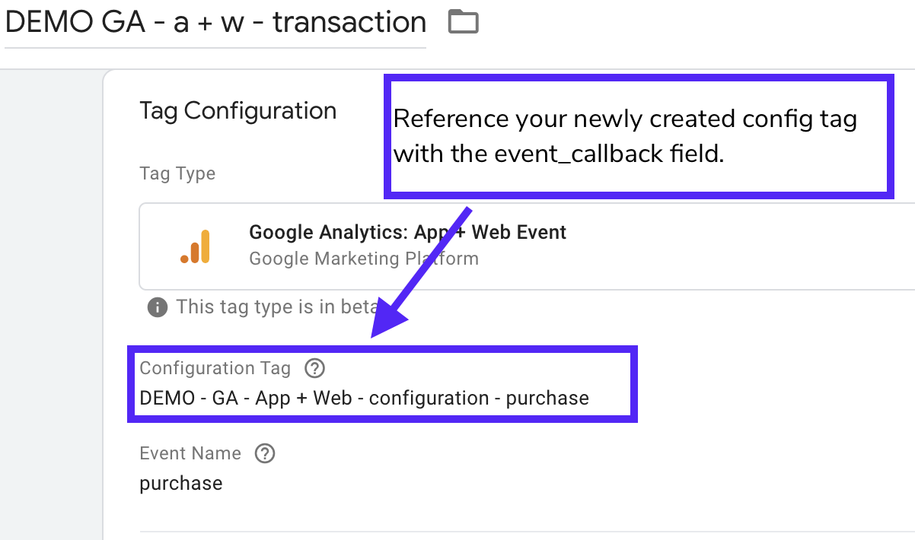915x540 pixels.
Task: Edit the tag name DEMO GA - a + w - transaction
Action: [215, 23]
